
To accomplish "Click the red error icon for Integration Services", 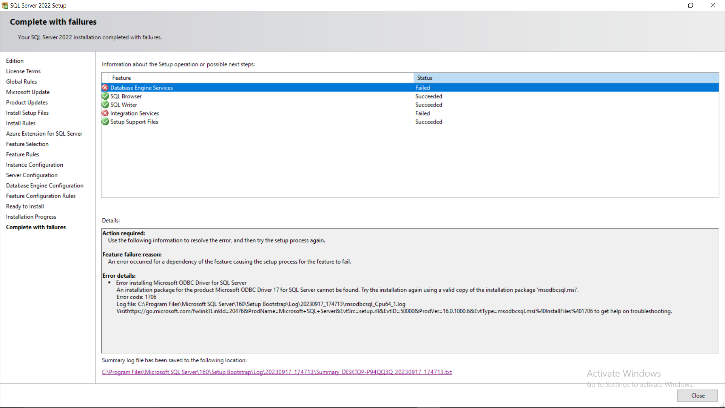I will tap(105, 113).
